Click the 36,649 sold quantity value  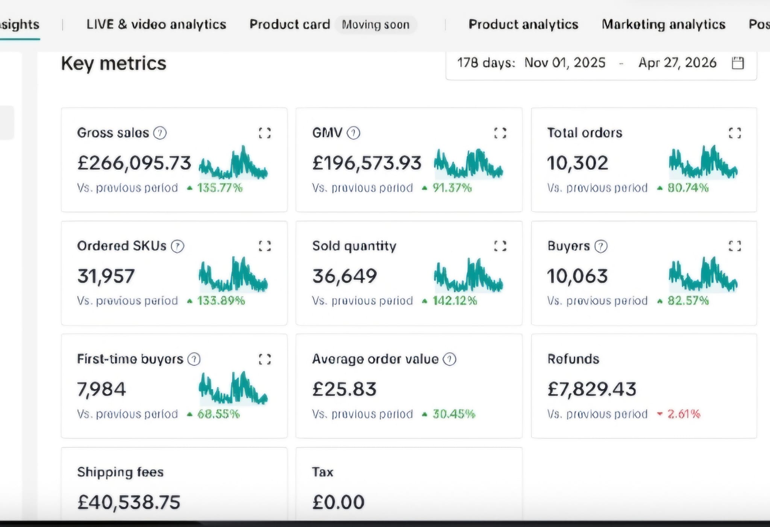344,276
